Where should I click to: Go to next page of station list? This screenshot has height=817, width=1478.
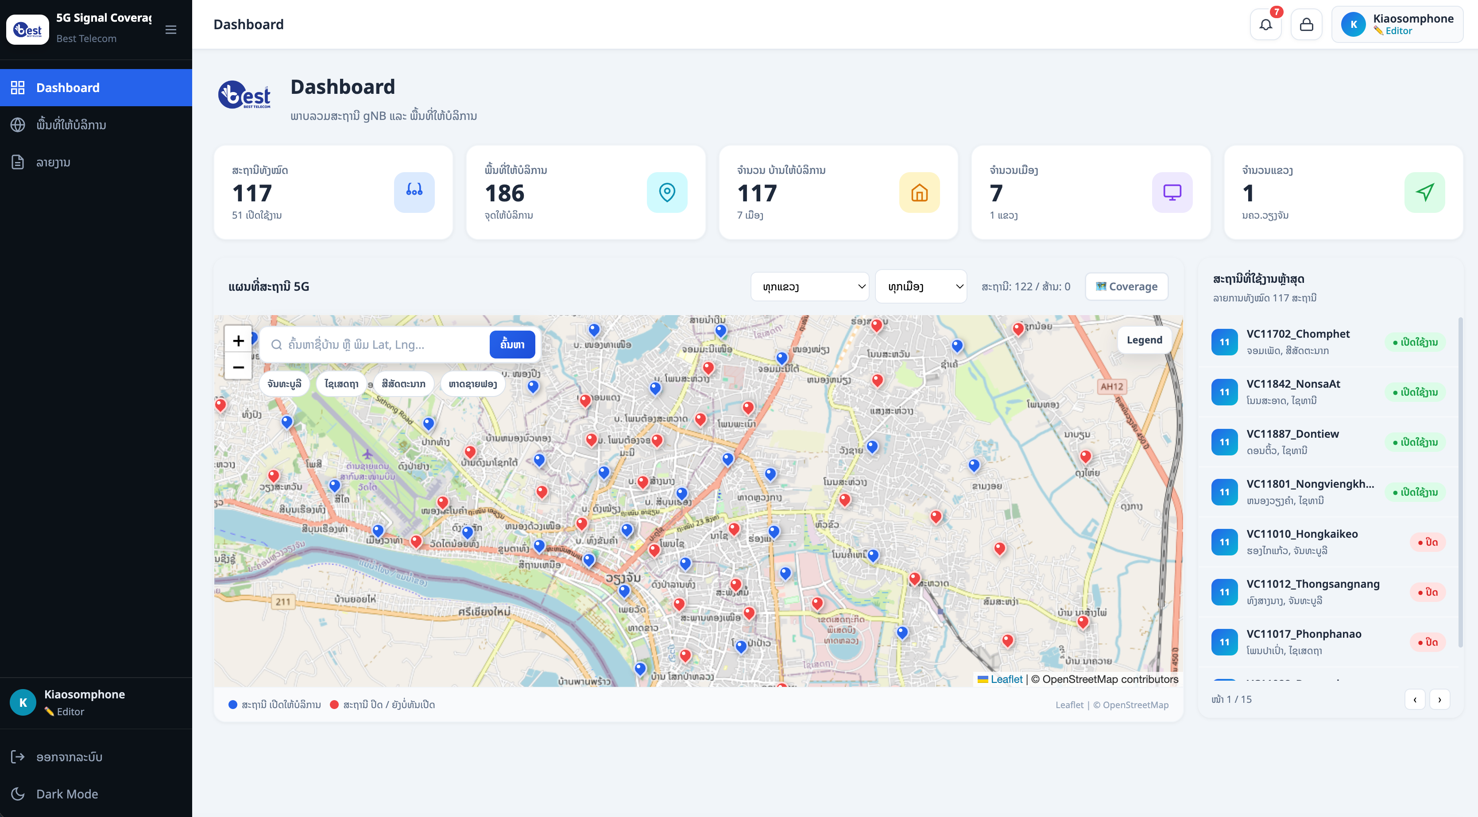[x=1439, y=699]
